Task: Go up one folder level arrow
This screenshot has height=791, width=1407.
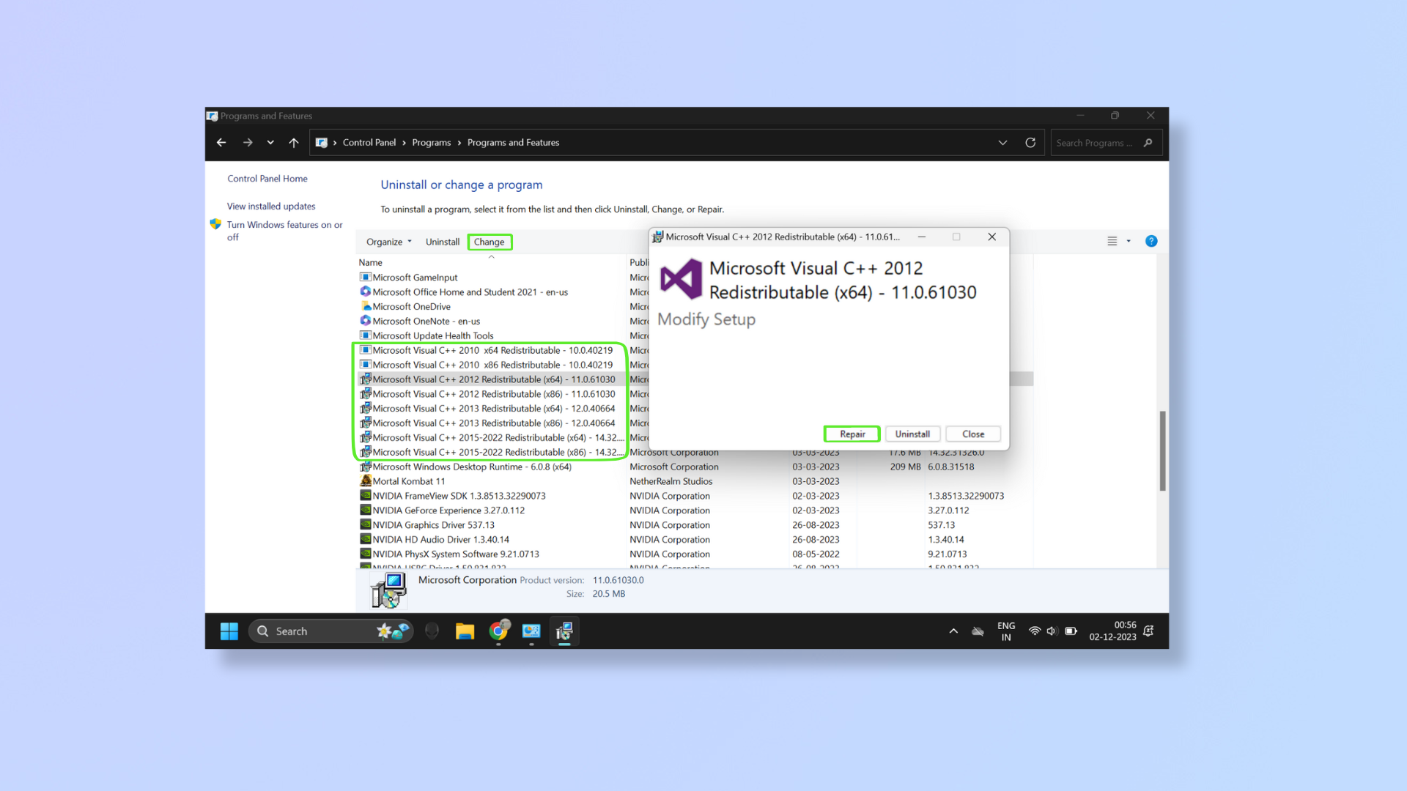Action: 294,143
